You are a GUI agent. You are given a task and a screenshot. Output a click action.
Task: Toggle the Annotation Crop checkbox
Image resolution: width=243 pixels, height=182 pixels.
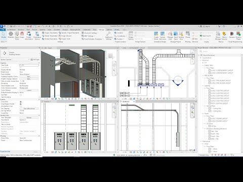(x=21, y=106)
